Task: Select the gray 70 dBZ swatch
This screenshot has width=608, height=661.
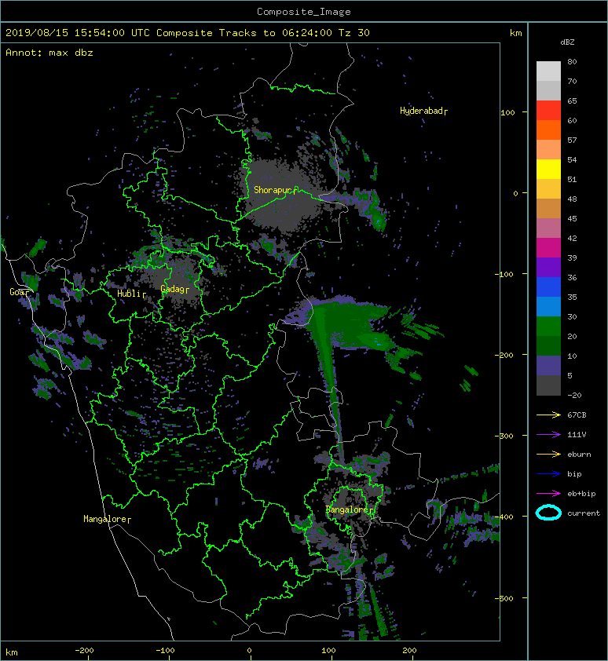Action: point(548,90)
